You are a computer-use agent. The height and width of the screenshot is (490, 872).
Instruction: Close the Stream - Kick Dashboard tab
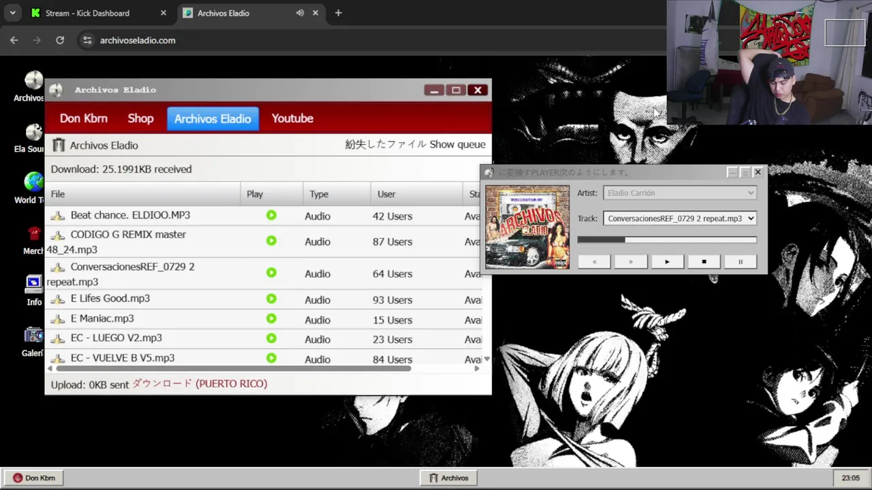click(x=163, y=13)
